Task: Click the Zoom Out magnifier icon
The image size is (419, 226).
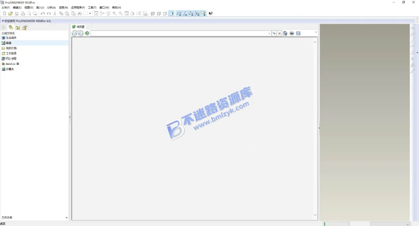Action: pyautogui.click(x=121, y=13)
